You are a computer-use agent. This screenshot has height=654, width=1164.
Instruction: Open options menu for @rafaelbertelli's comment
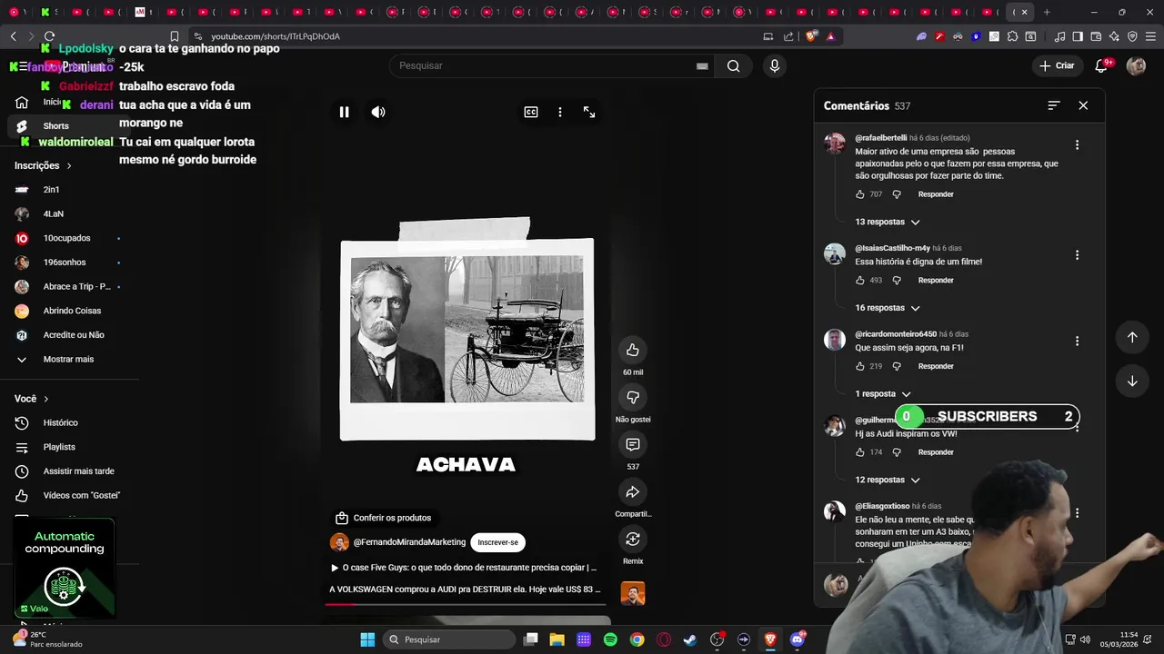tap(1077, 145)
